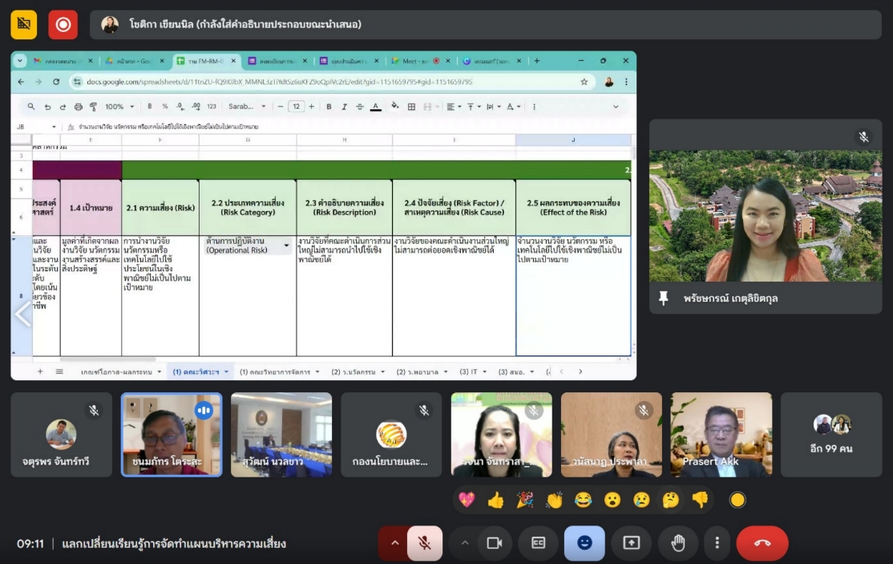Send the clapping hands reaction
The height and width of the screenshot is (564, 893).
point(554,500)
